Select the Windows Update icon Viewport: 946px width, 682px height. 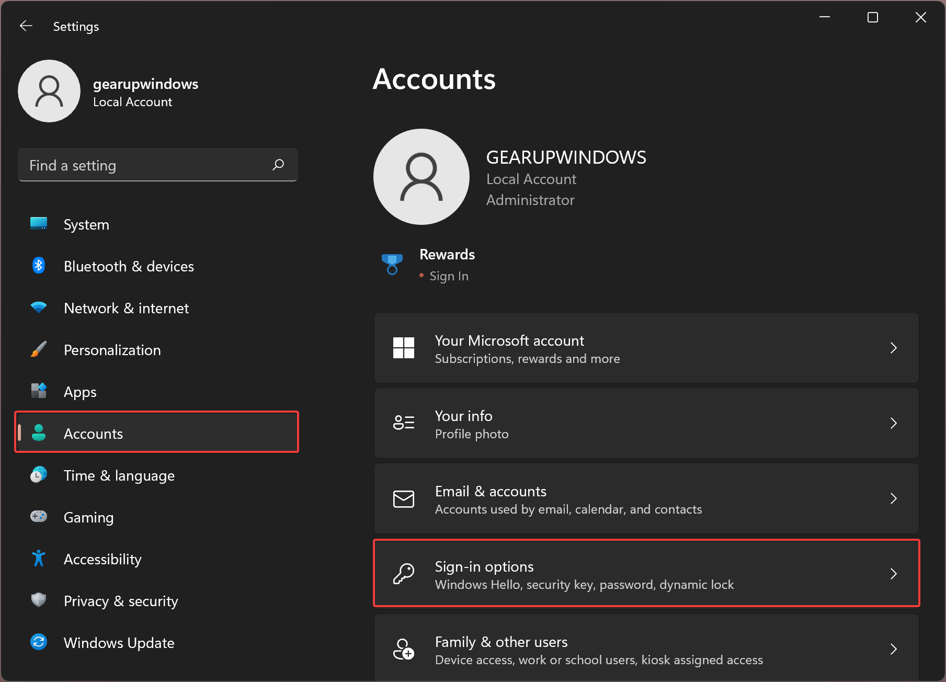tap(38, 642)
